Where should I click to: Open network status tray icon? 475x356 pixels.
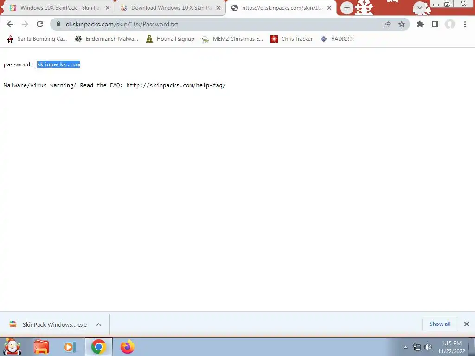(x=417, y=347)
